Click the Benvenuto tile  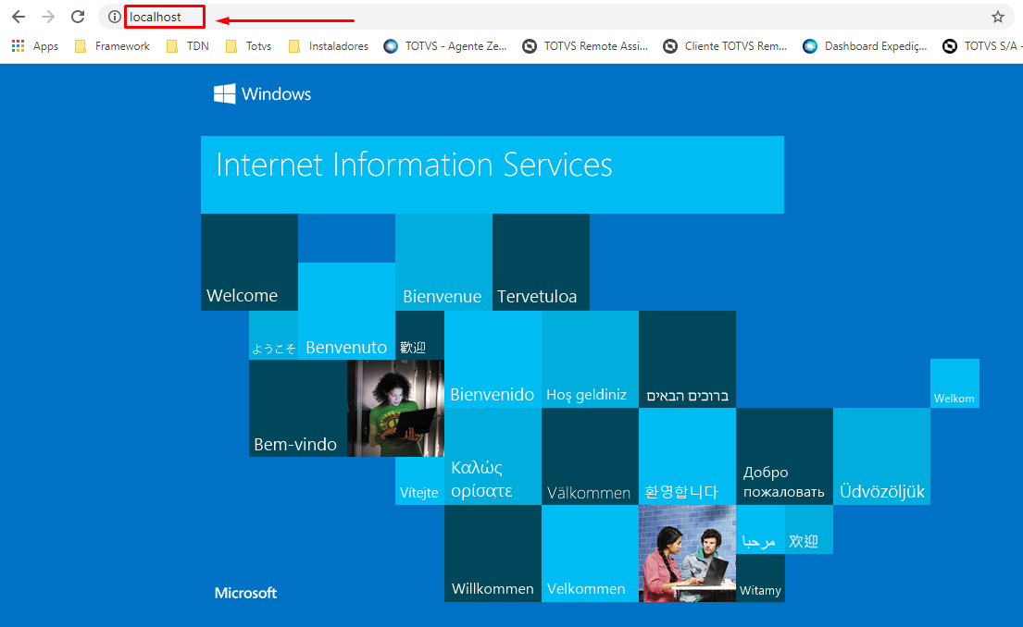pos(346,311)
